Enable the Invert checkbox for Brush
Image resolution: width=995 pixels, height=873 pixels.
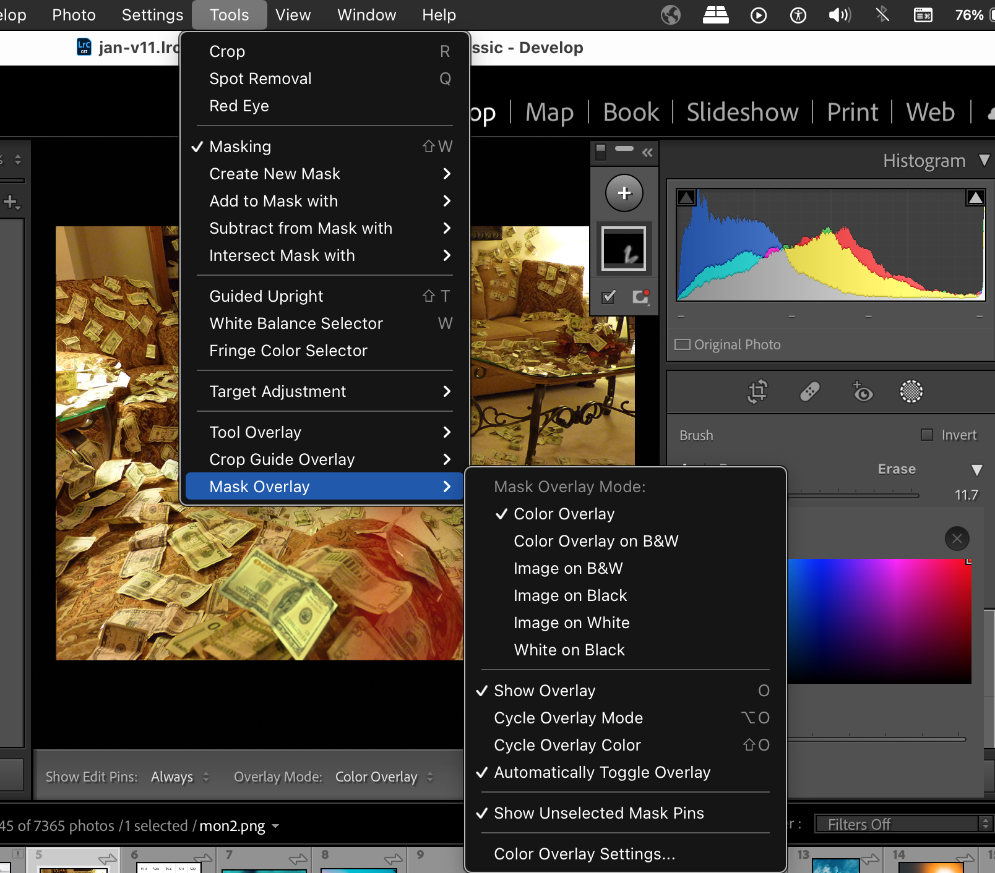(927, 435)
